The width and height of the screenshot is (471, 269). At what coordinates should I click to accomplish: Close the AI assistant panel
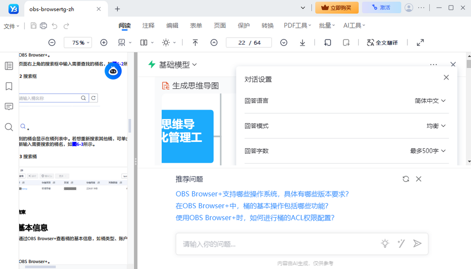point(453,64)
